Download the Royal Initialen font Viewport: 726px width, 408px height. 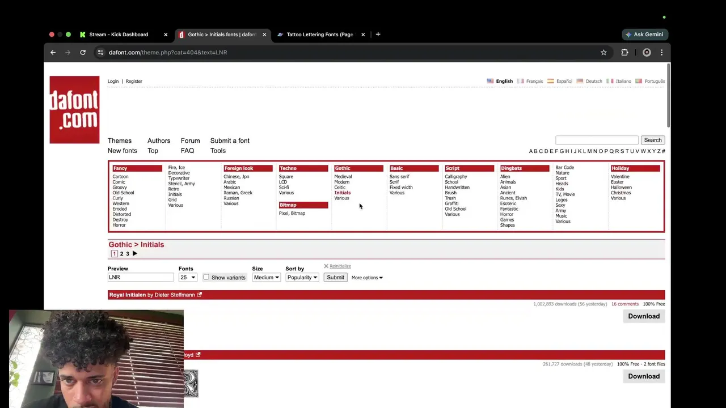tap(644, 316)
